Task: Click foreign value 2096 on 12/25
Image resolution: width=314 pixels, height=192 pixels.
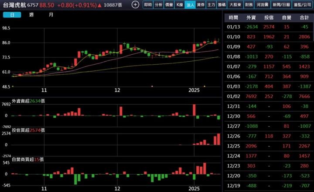Action: tap(251, 146)
